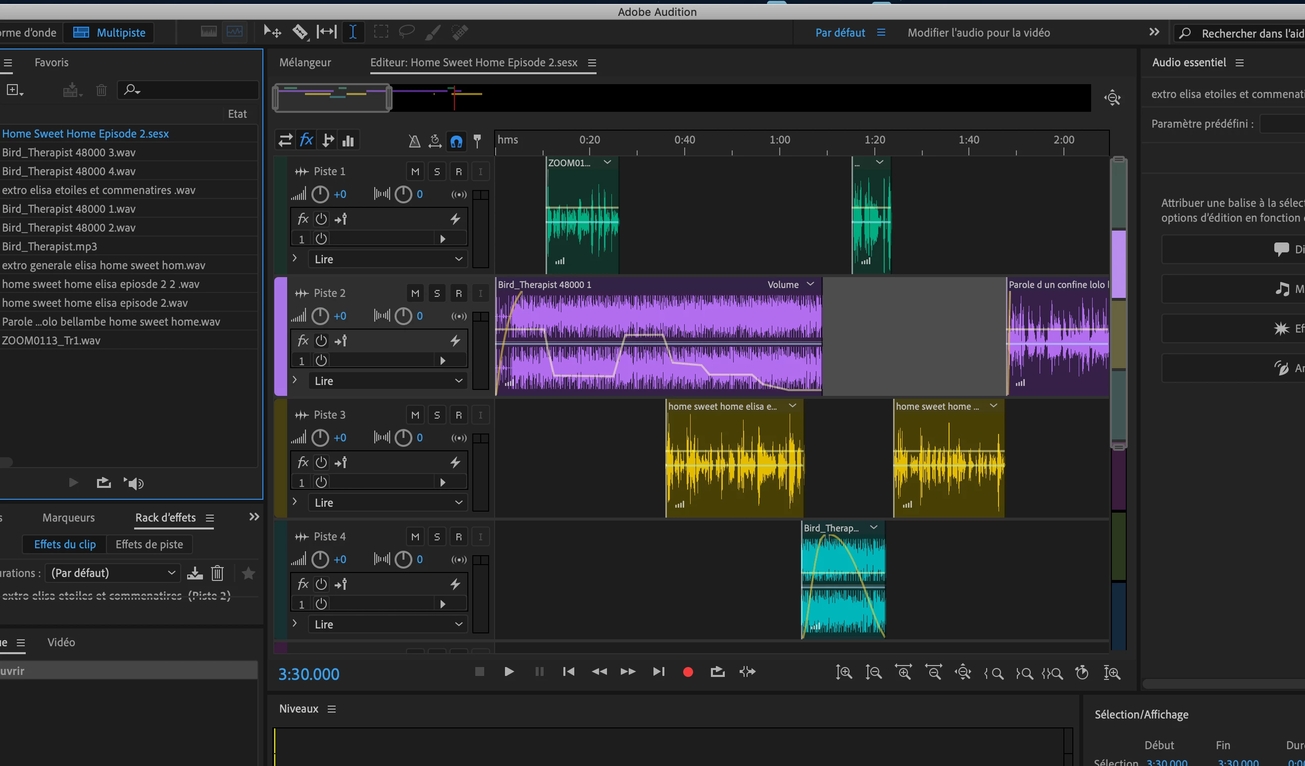Viewport: 1305px width, 766px height.
Task: Click the Play transport button
Action: pyautogui.click(x=509, y=672)
